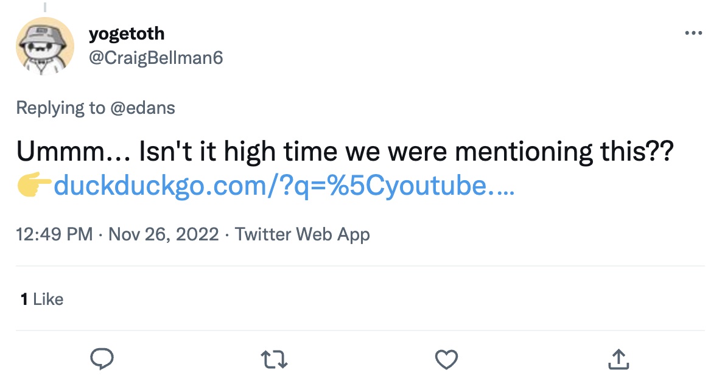Click the bold like count number 1
722x381 pixels.
24,299
